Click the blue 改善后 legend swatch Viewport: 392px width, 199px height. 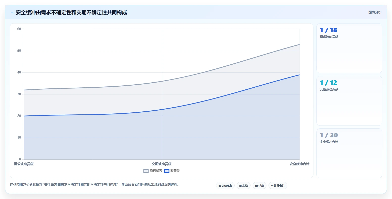coord(167,171)
